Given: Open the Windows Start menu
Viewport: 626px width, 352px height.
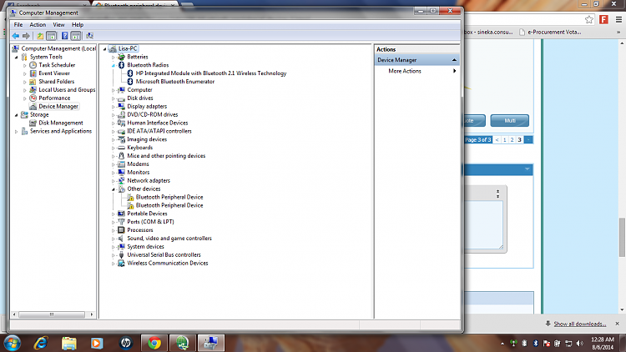Looking at the screenshot, I should (x=12, y=343).
